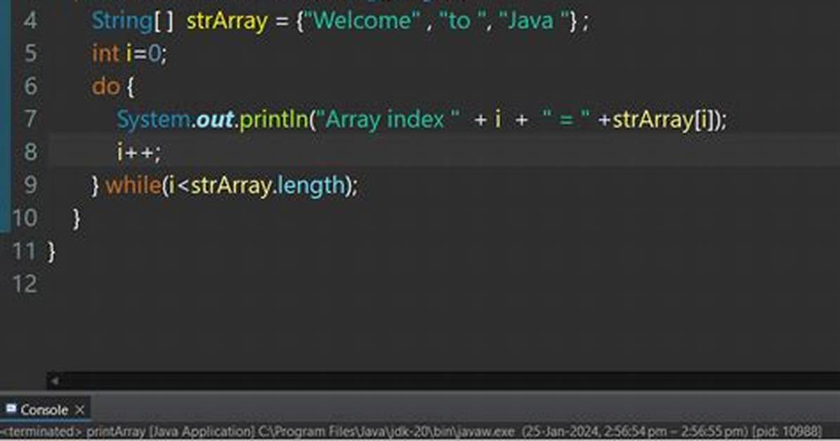Click System on line 7
The image size is (840, 441).
pyautogui.click(x=154, y=120)
